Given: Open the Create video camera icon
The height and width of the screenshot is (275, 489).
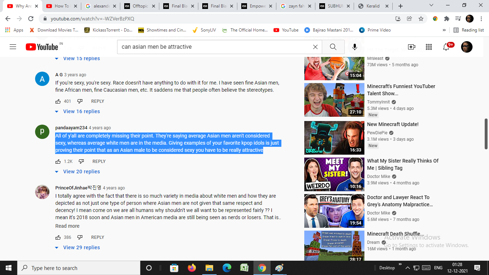Looking at the screenshot, I should [x=412, y=47].
